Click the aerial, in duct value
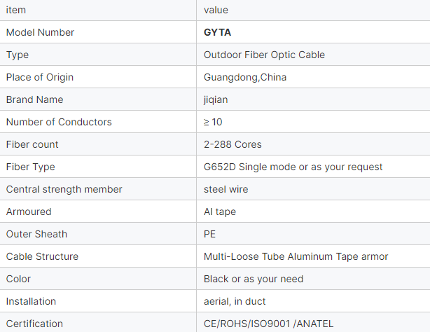Image resolution: width=430 pixels, height=332 pixels. (x=235, y=302)
